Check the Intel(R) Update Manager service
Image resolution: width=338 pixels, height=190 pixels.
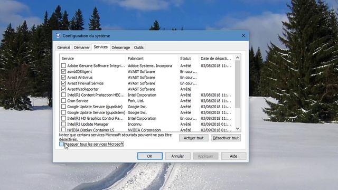(63, 124)
